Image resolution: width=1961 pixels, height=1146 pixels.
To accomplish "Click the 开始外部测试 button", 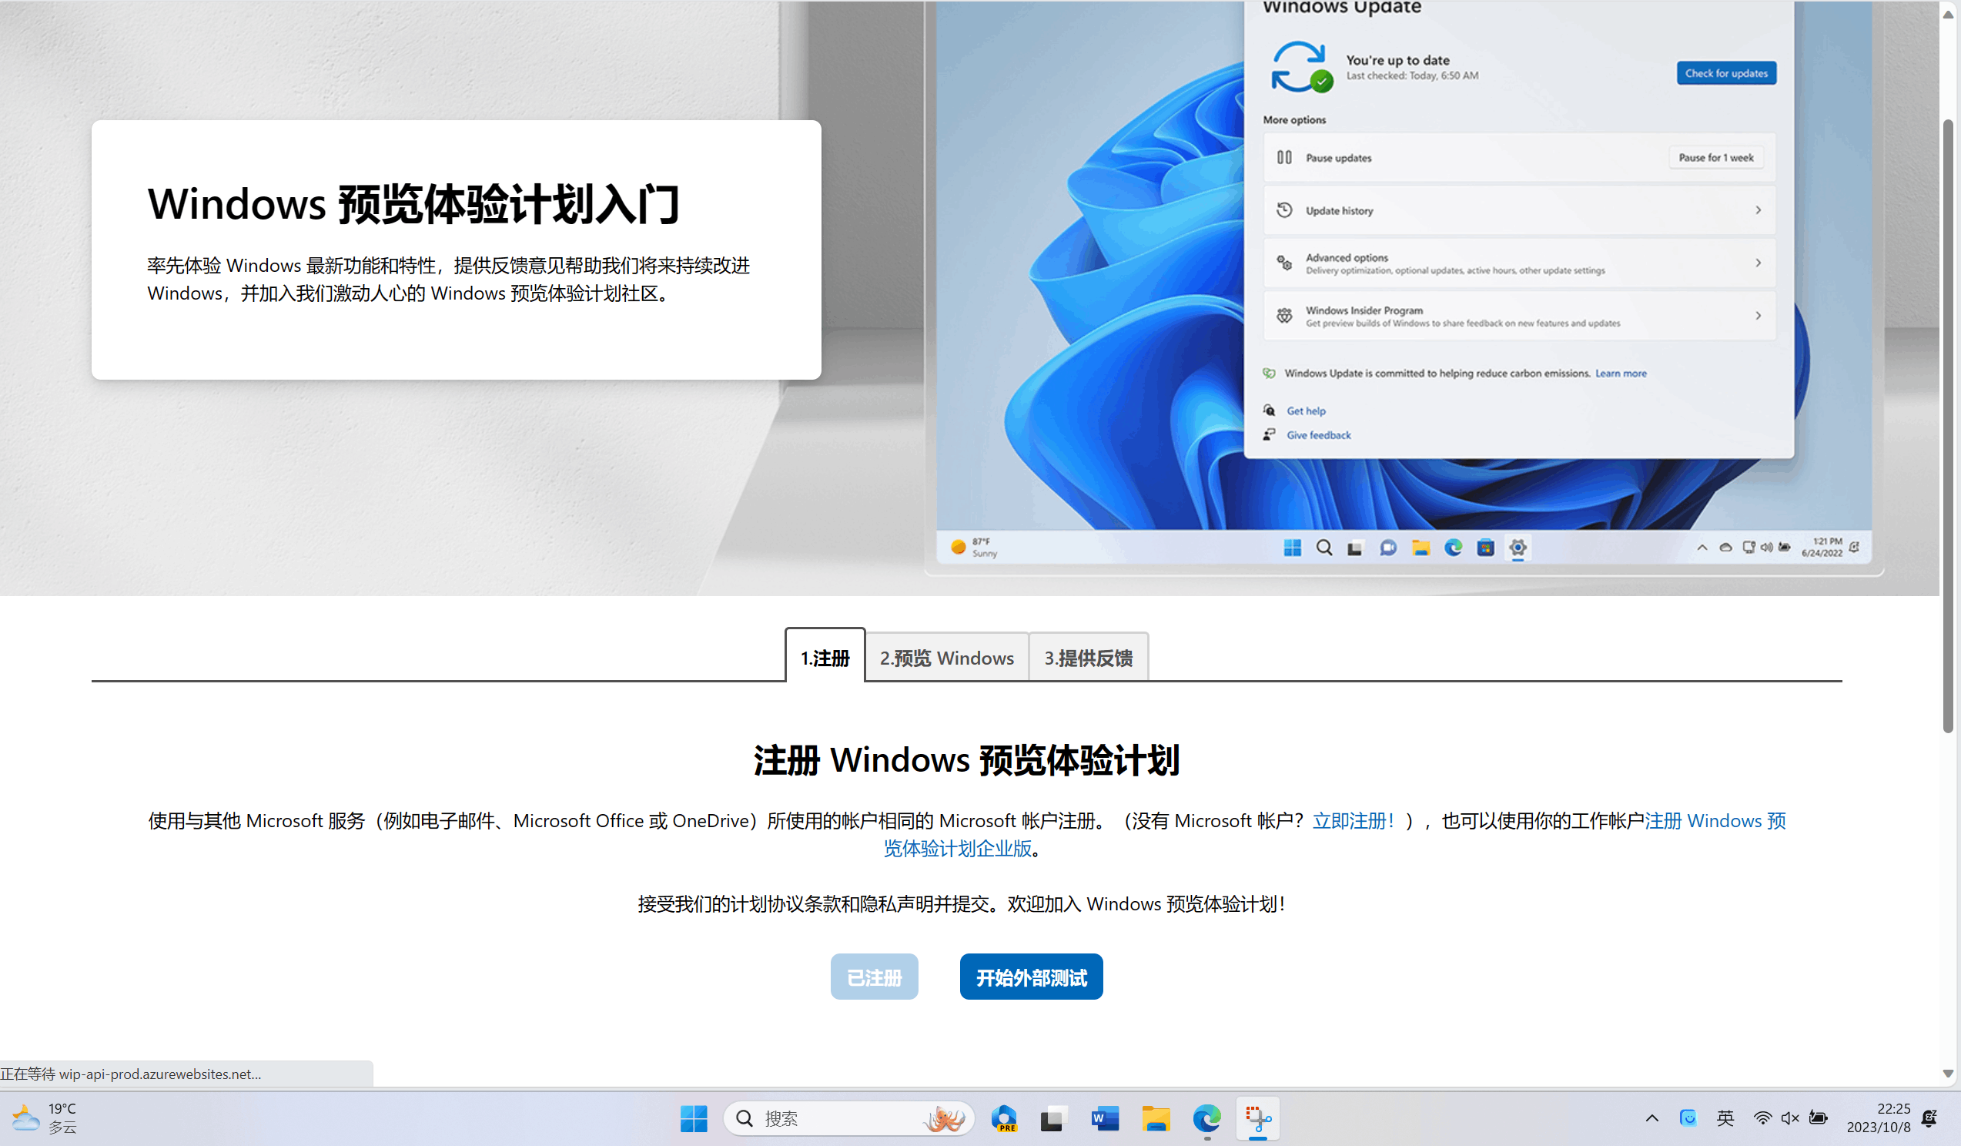I will (1030, 977).
